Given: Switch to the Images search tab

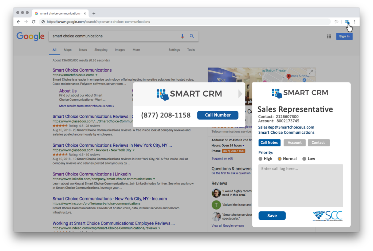Looking at the screenshot, I should pyautogui.click(x=120, y=50).
